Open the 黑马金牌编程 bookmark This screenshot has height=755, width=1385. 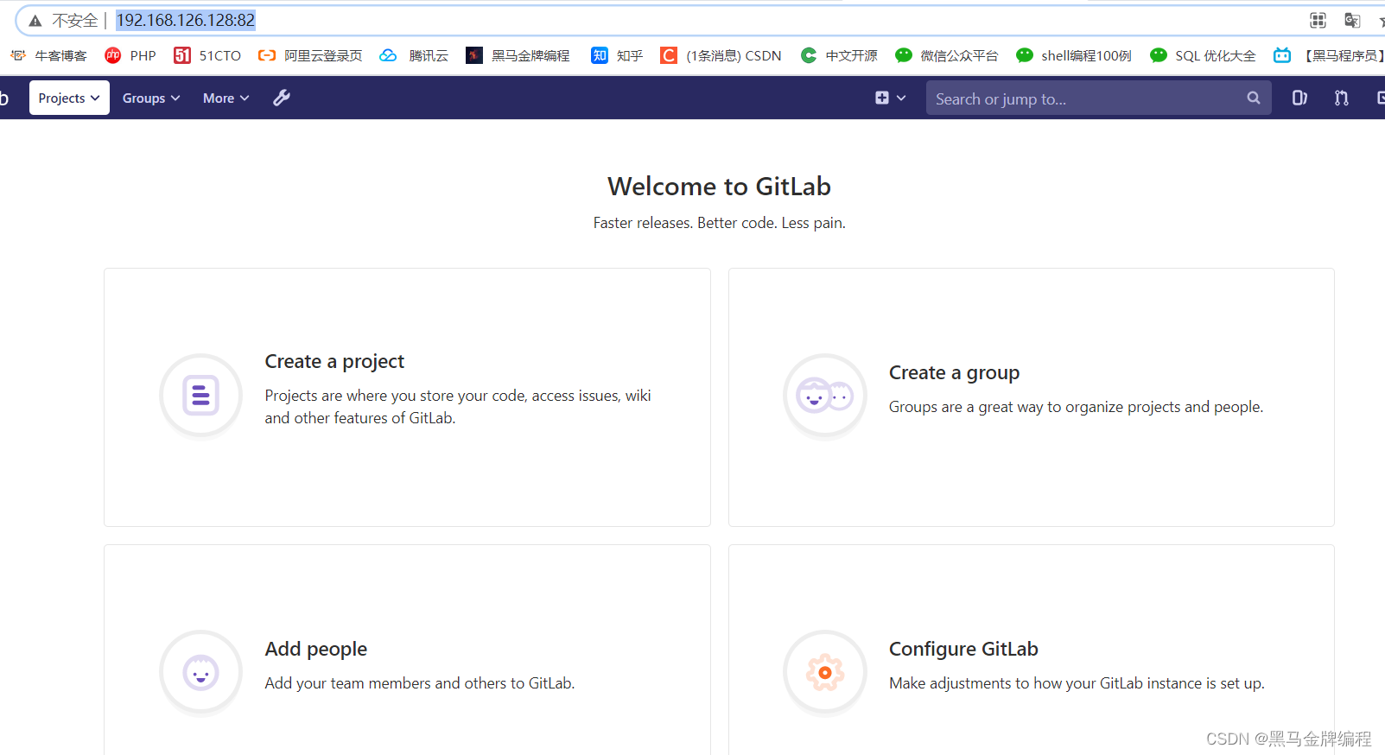518,55
